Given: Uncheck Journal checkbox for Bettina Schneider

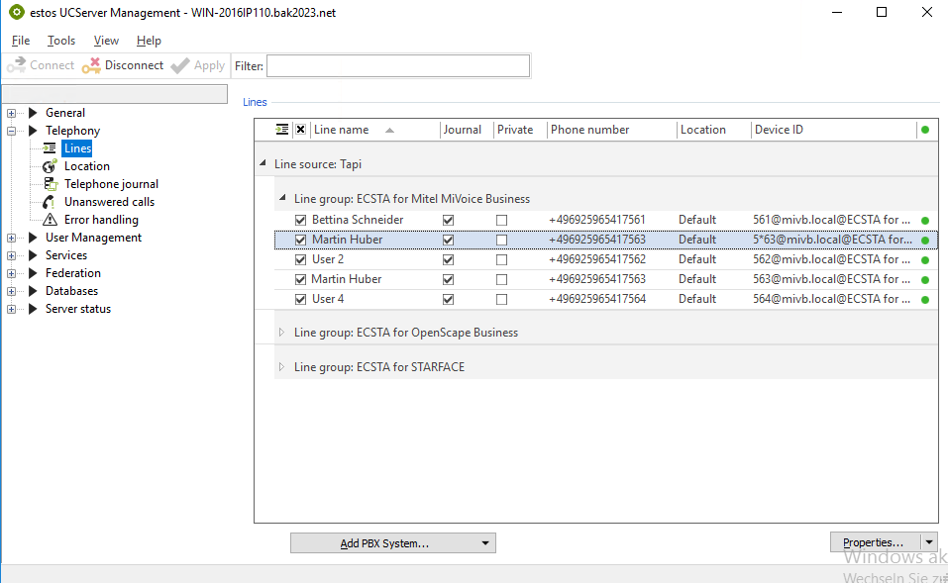Looking at the screenshot, I should tap(449, 220).
